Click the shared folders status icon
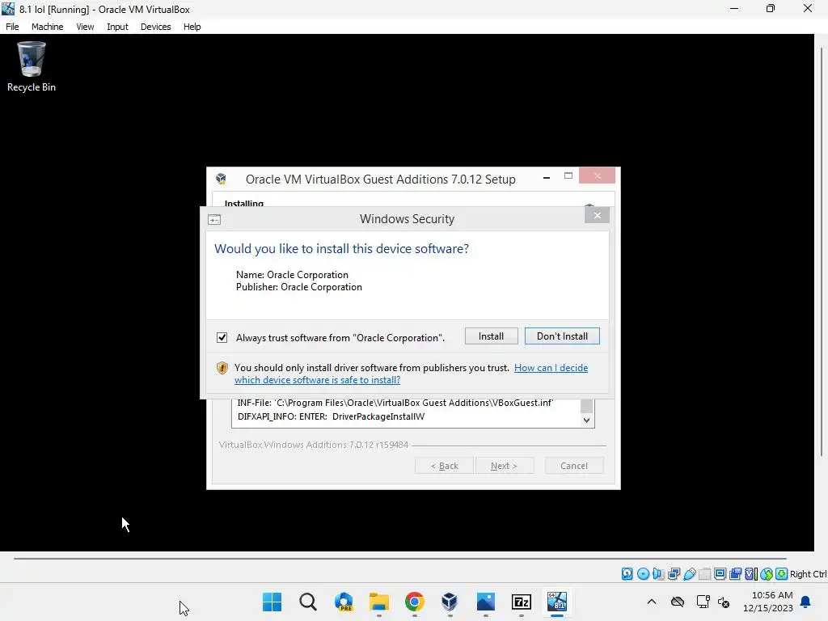Image resolution: width=828 pixels, height=621 pixels. pos(704,574)
